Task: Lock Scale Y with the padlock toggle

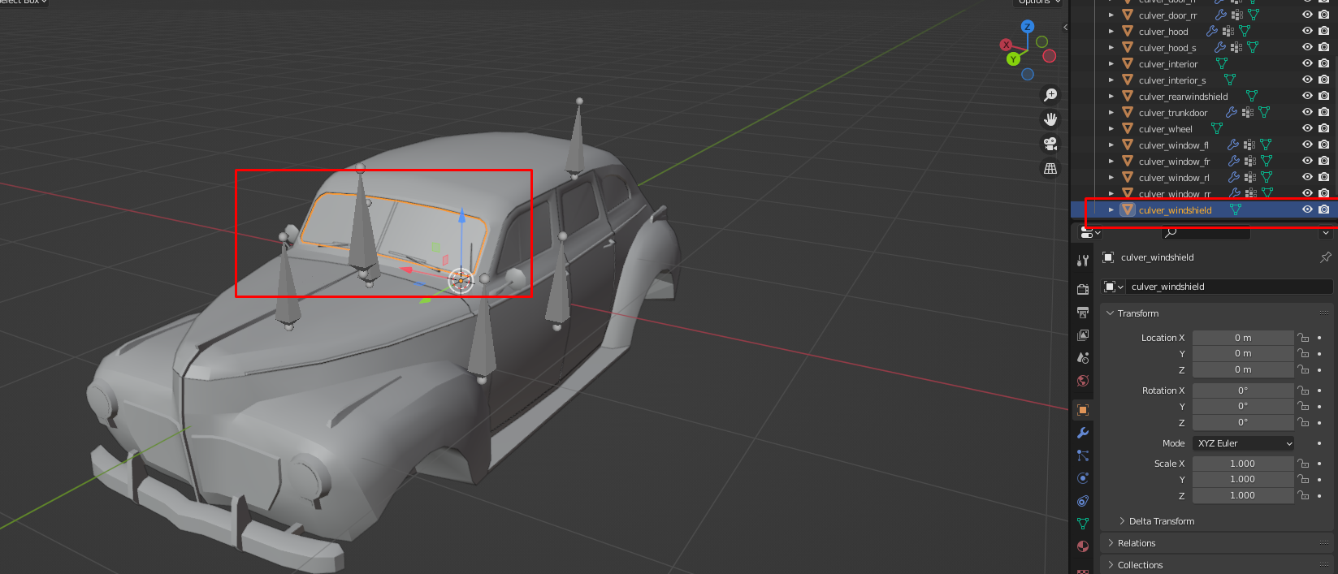Action: point(1303,479)
